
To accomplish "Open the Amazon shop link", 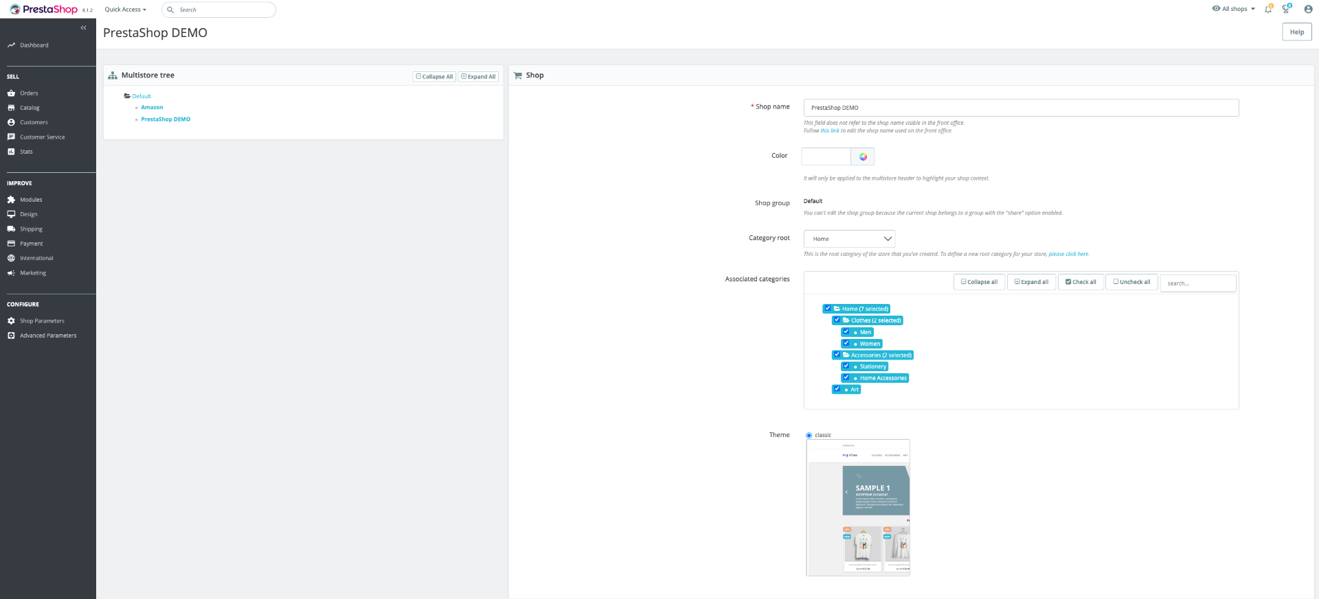I will coord(152,108).
